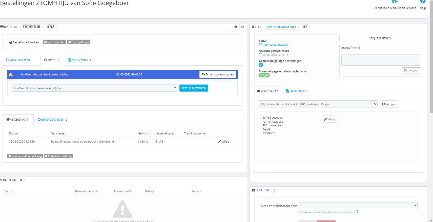Click Bekijk alle details button
This screenshot has width=433, height=222.
coord(381,38)
